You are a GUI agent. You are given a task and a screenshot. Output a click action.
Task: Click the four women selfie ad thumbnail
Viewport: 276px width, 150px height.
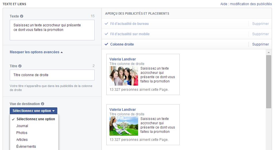coord(124,76)
